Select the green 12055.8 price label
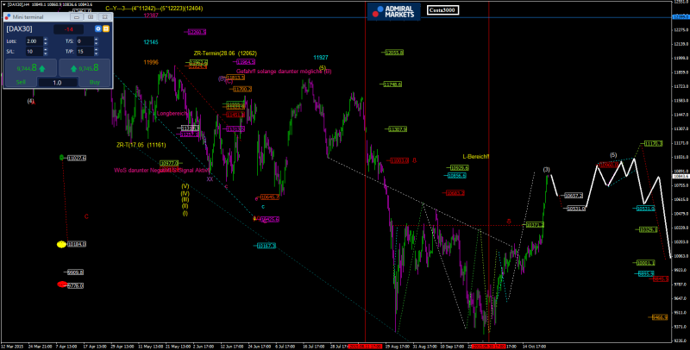 [x=393, y=53]
